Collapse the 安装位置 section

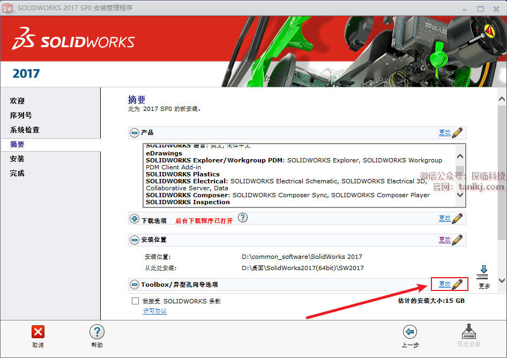(135, 240)
